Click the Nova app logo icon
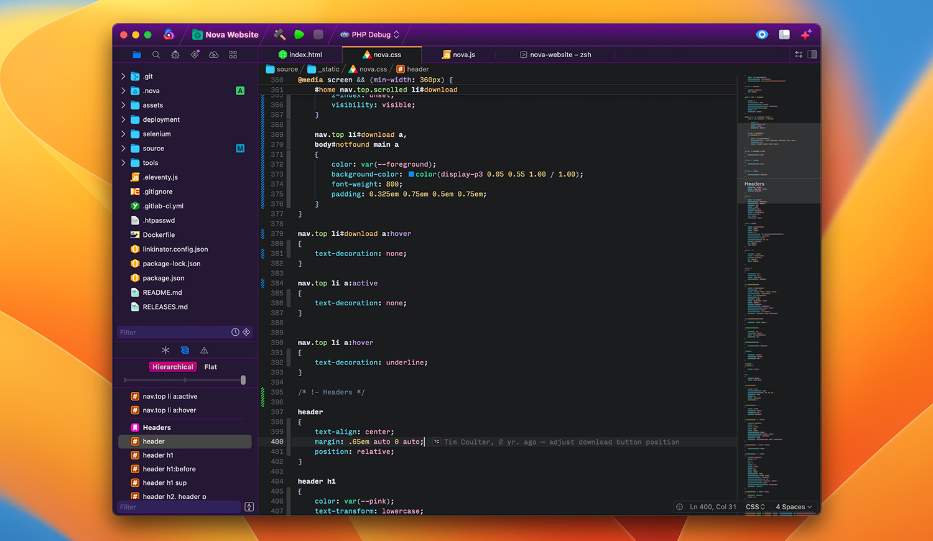This screenshot has height=541, width=933. point(169,34)
